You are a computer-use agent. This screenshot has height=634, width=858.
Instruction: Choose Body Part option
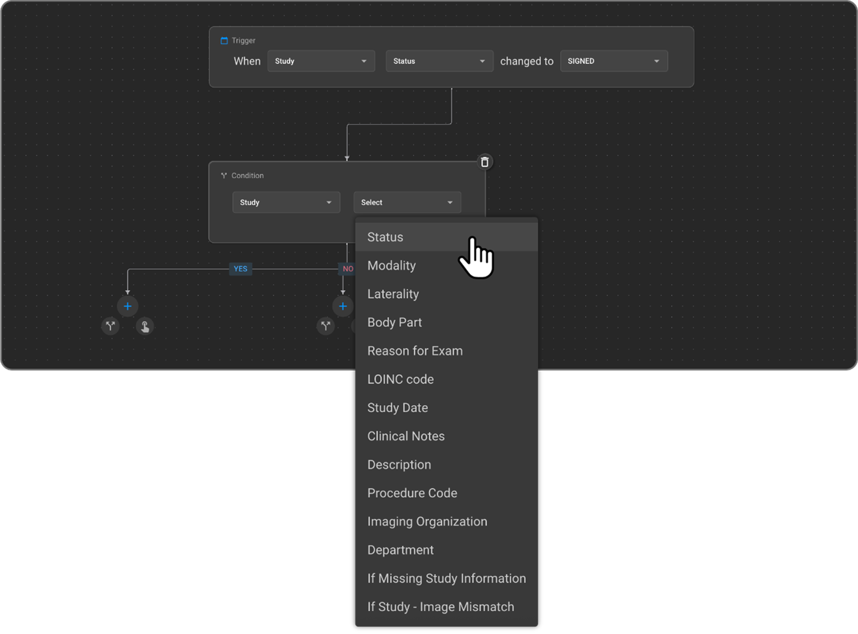pyautogui.click(x=394, y=322)
